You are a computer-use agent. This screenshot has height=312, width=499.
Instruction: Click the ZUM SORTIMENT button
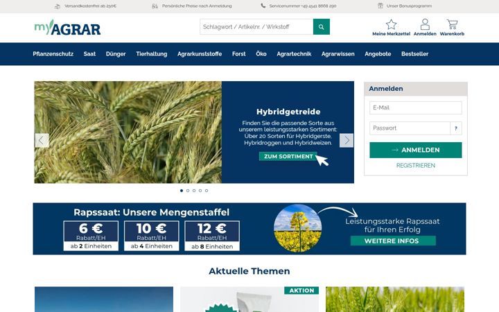[x=288, y=156]
